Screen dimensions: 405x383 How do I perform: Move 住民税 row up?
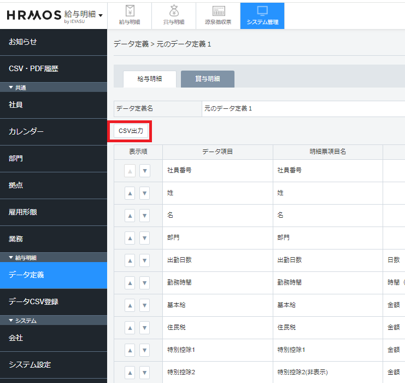click(x=130, y=328)
